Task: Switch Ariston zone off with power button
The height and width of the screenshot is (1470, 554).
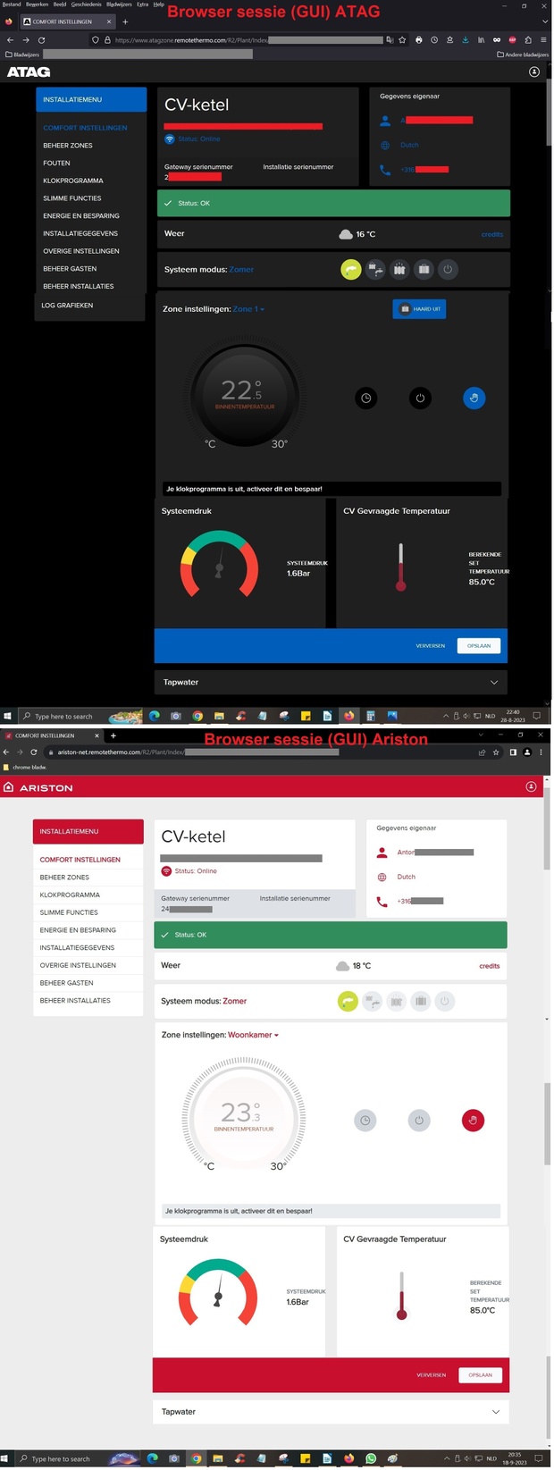Action: coord(419,1121)
